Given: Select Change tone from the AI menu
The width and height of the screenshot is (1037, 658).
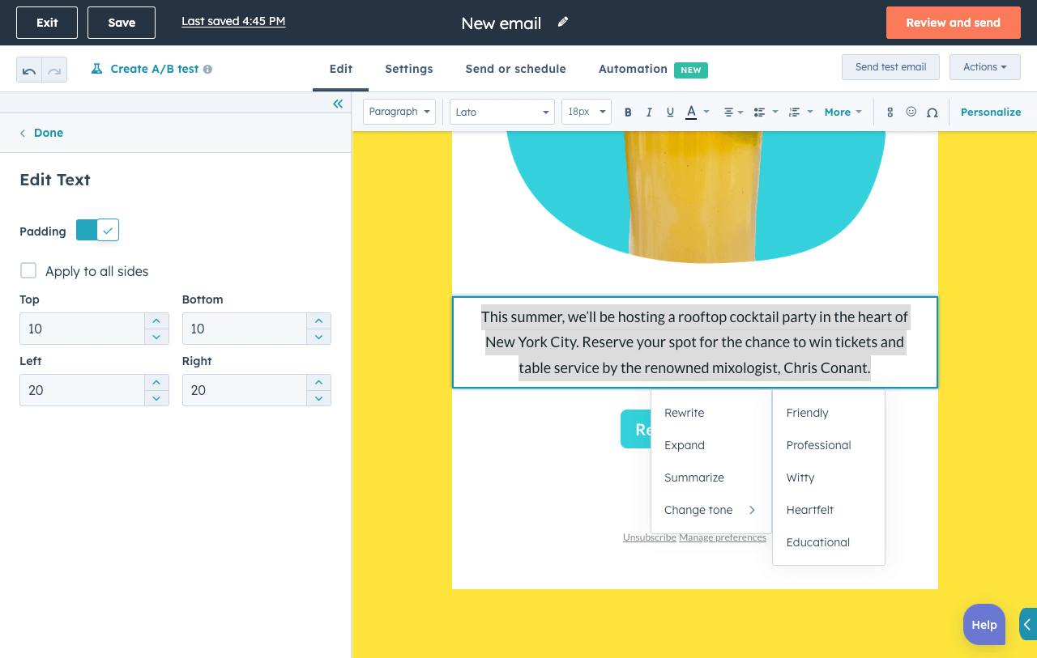Looking at the screenshot, I should click(698, 510).
